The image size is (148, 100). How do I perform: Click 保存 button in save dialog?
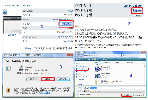tap(126, 95)
